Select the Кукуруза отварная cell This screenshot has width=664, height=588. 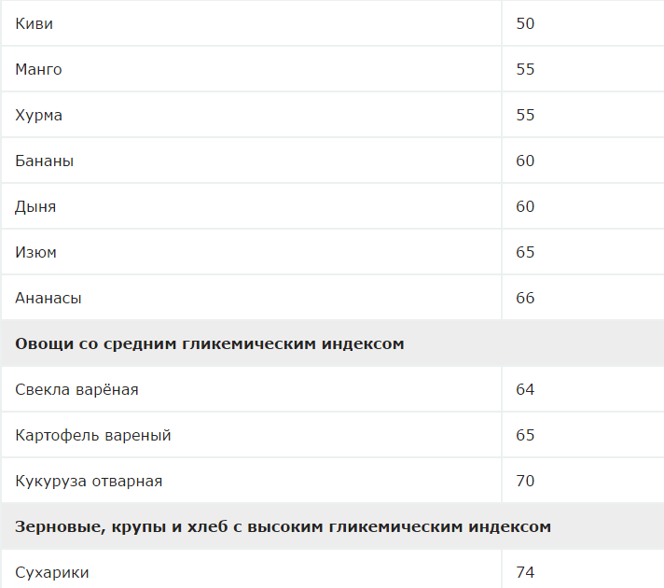pyautogui.click(x=89, y=481)
